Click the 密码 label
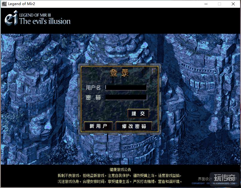Viewport: 241px width, 188px height. pos(93,97)
